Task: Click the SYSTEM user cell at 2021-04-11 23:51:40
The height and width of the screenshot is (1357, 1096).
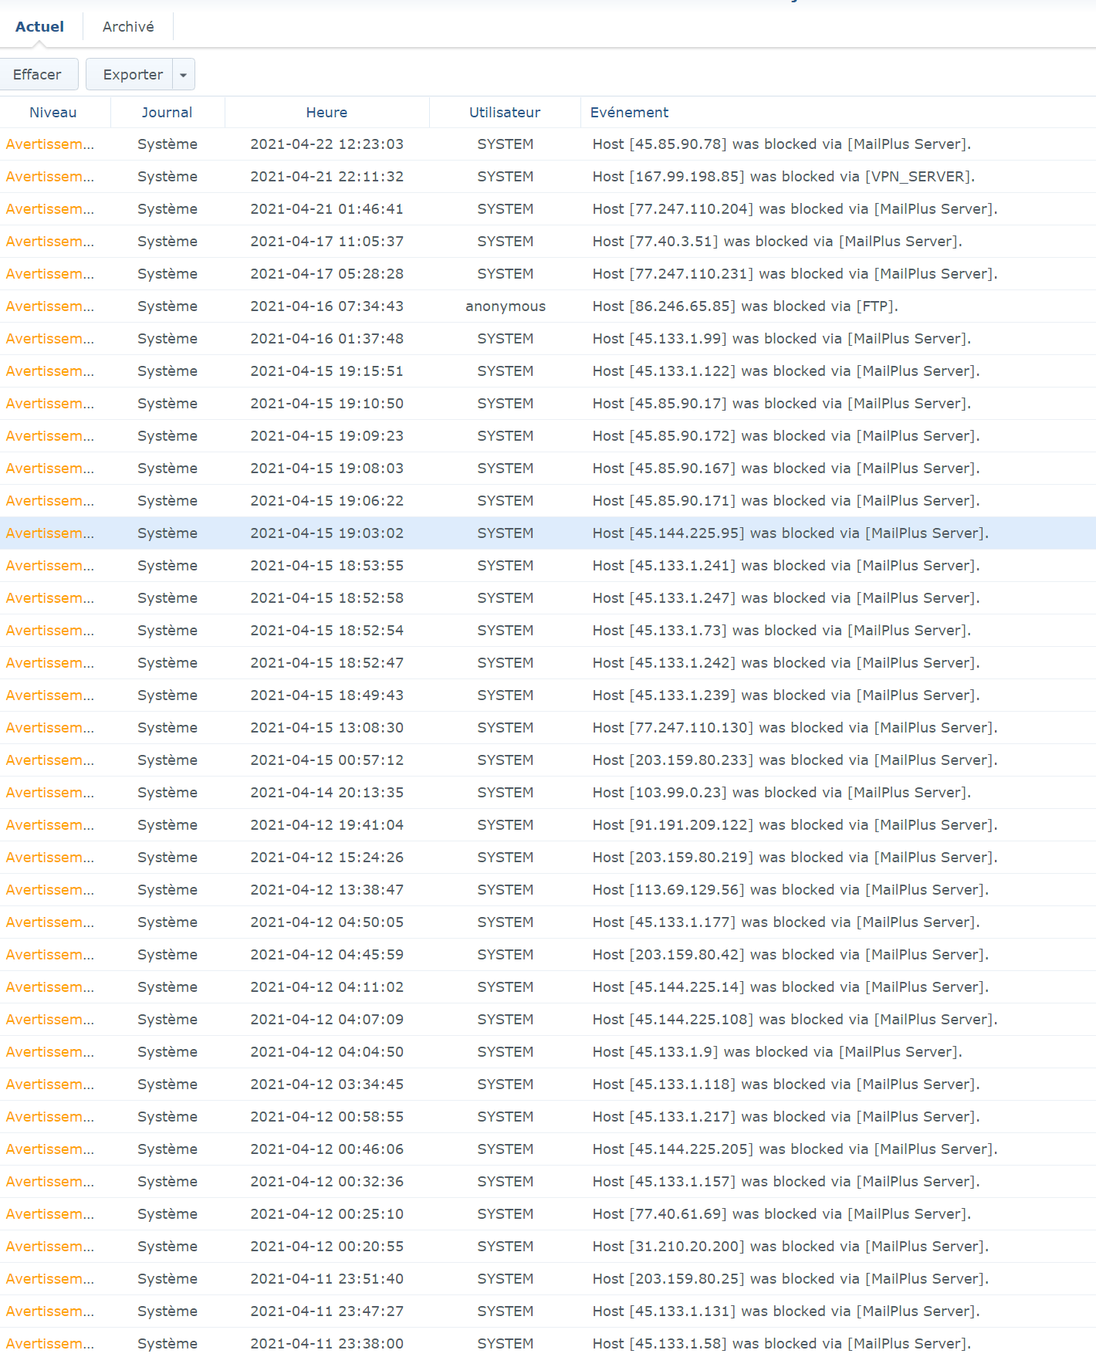Action: coord(506,1279)
